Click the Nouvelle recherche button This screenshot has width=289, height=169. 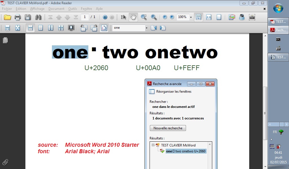tap(168, 128)
